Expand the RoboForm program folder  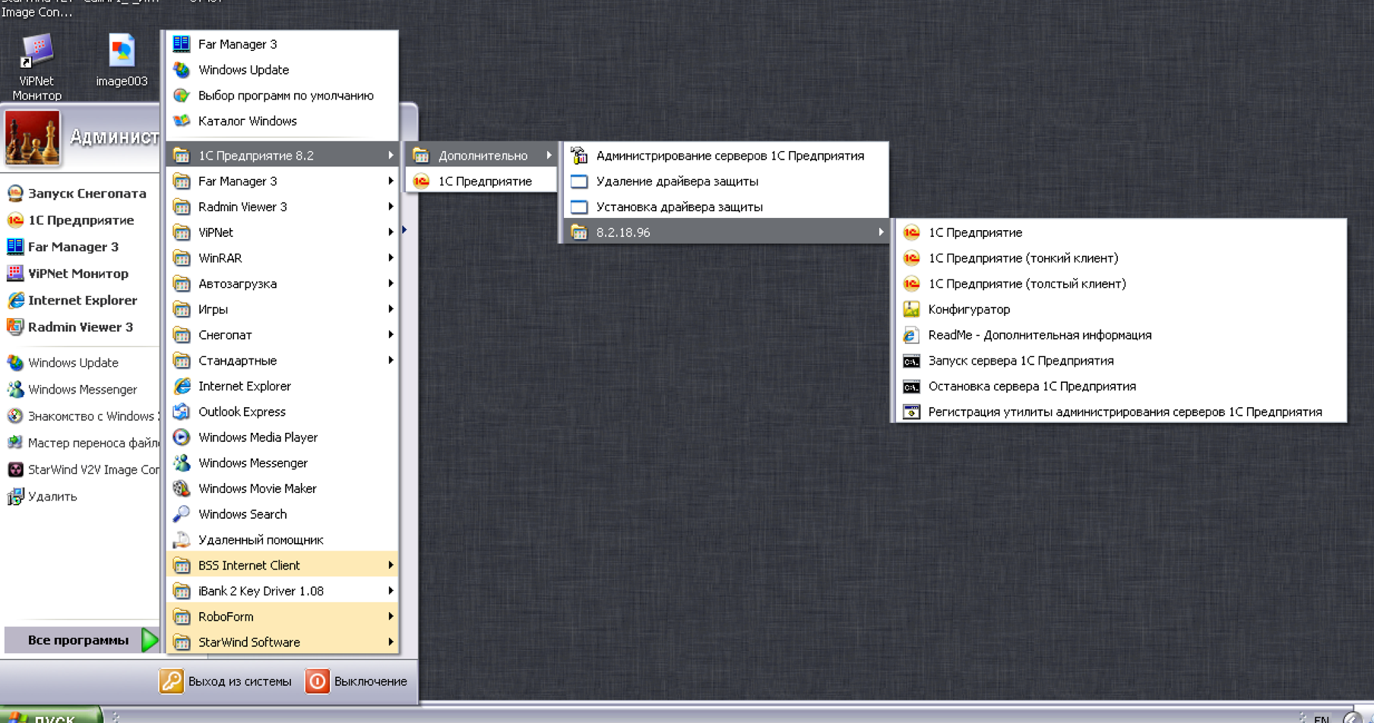coord(282,617)
